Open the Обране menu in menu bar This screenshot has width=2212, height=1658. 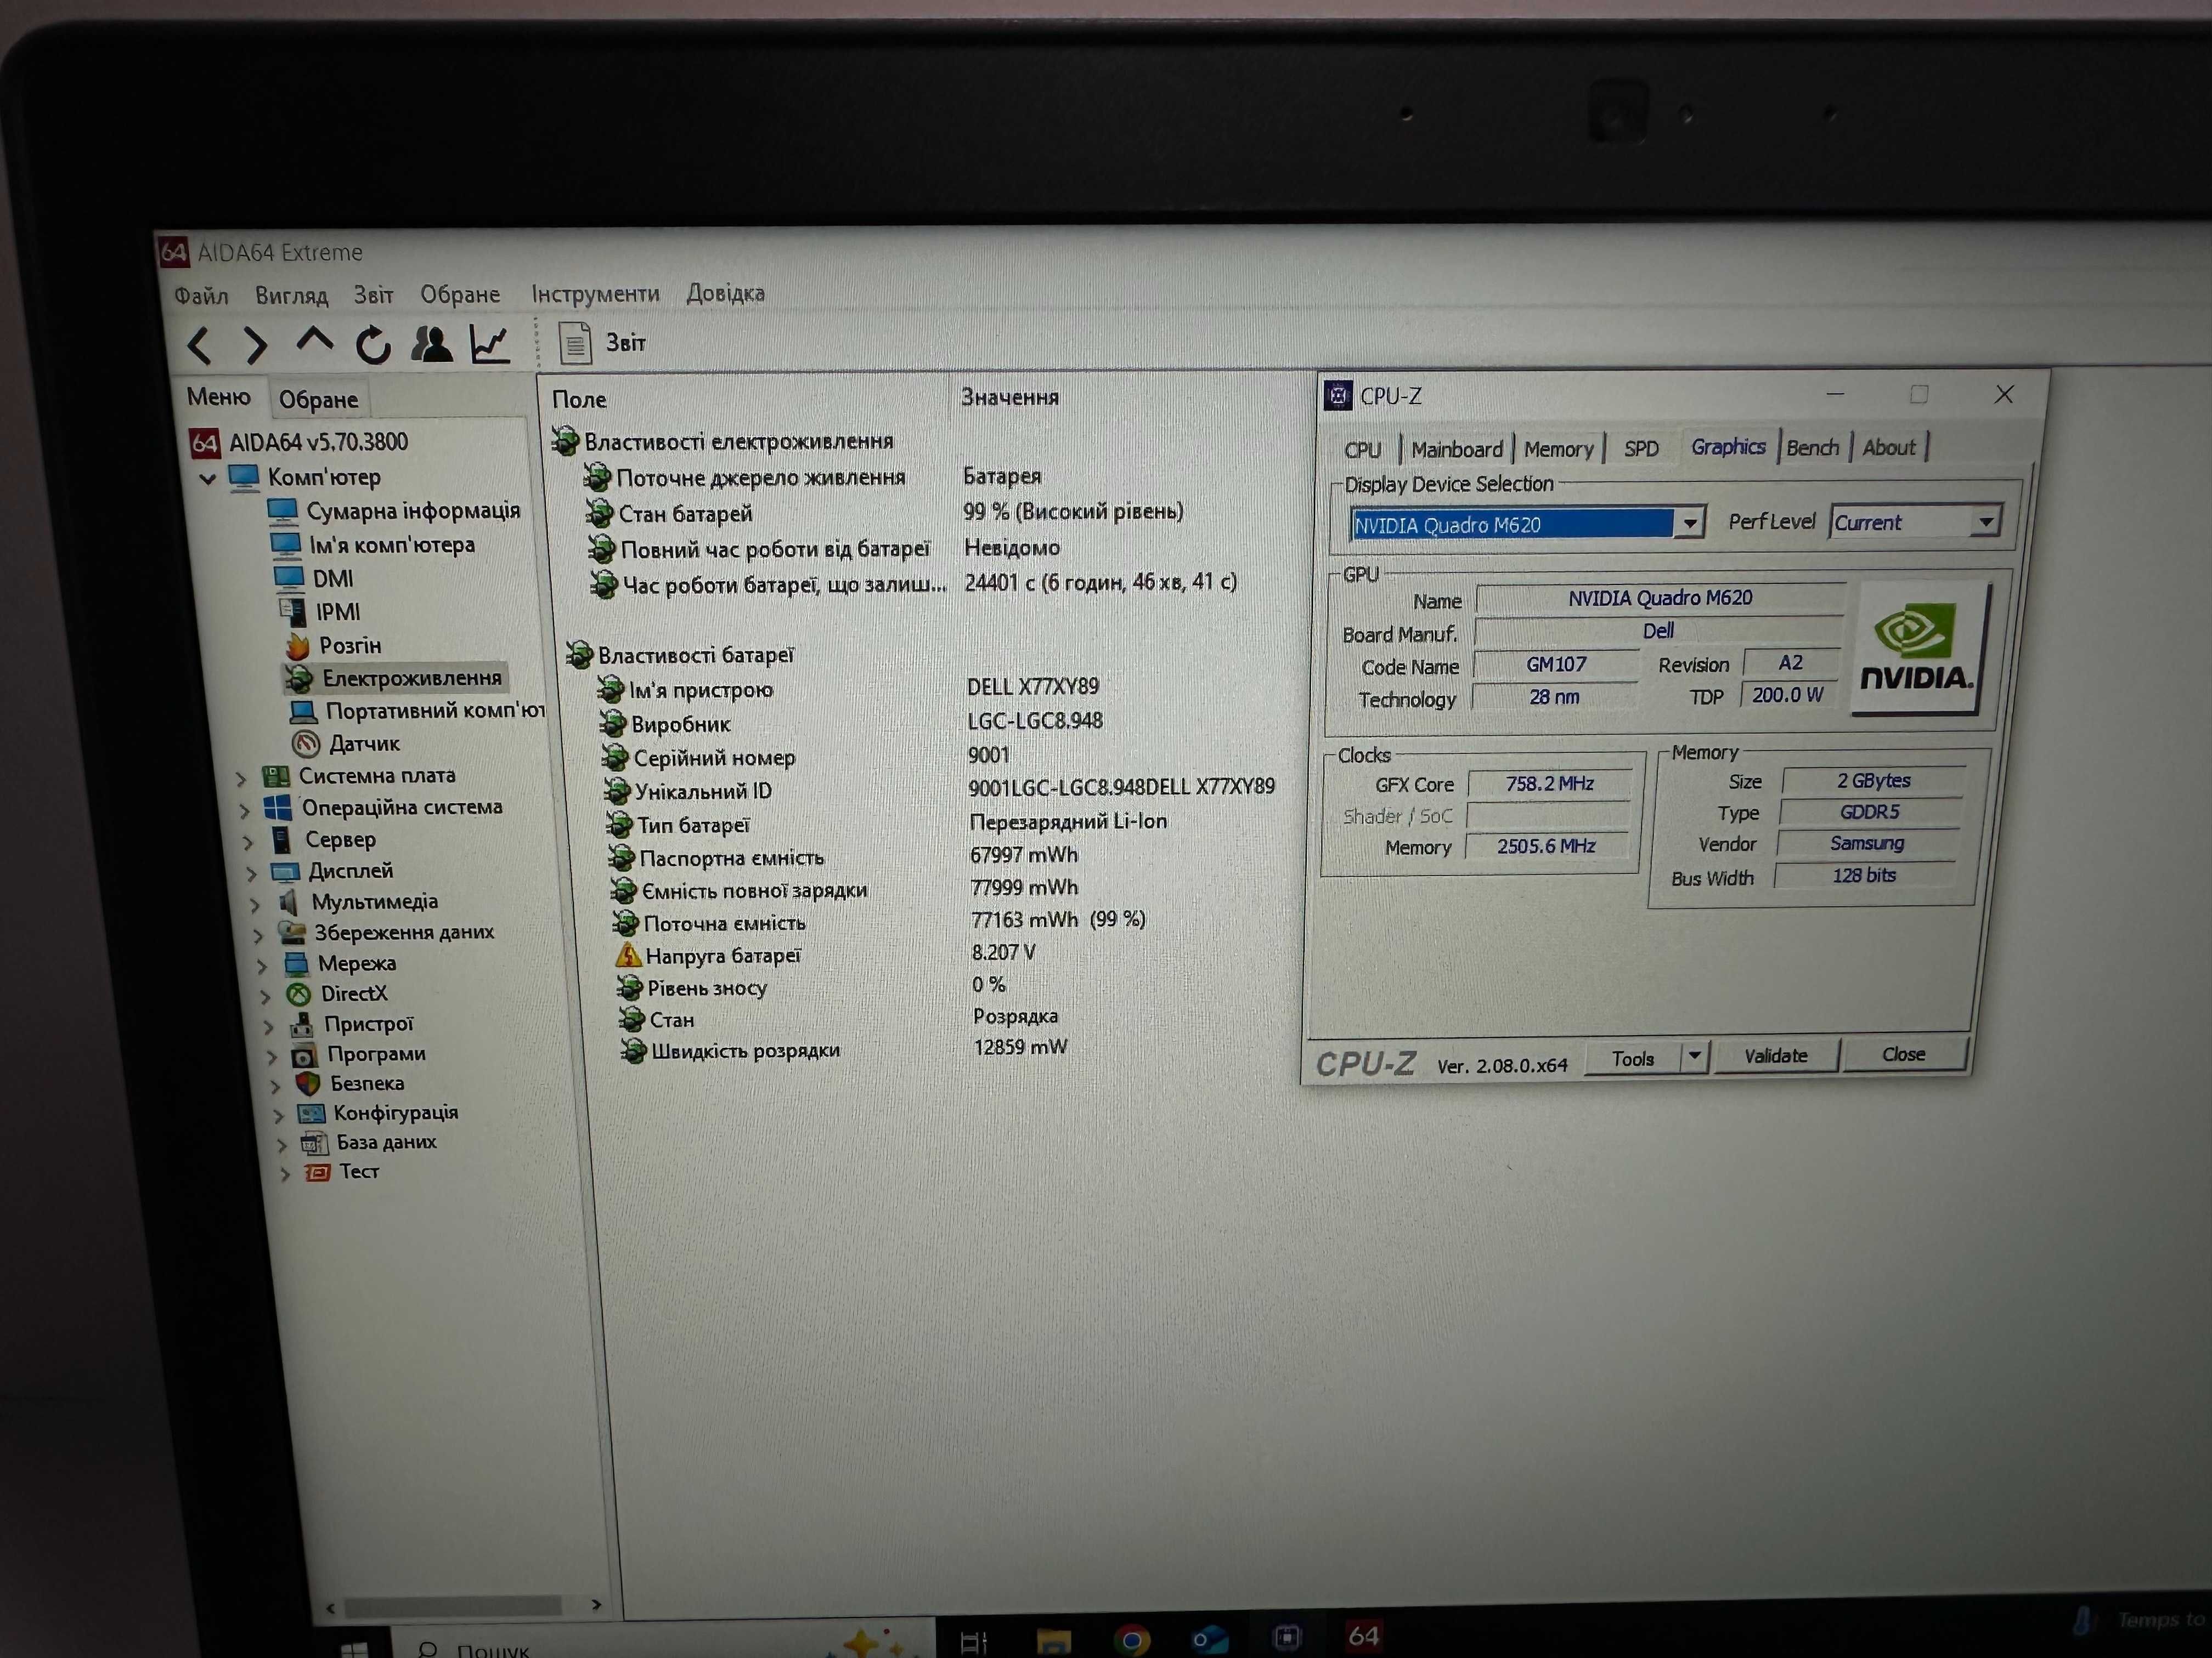[460, 294]
